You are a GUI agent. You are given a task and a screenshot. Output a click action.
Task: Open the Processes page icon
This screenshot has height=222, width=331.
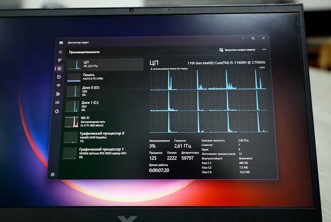[x=60, y=60]
